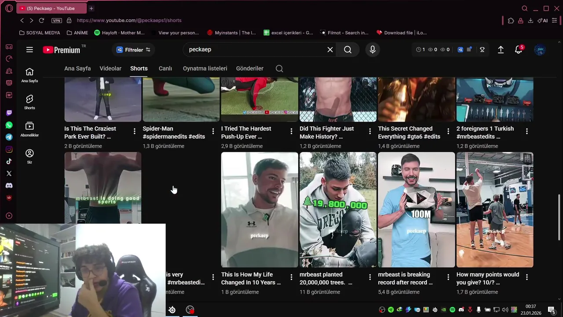Go back with the browser back arrow

[22, 20]
